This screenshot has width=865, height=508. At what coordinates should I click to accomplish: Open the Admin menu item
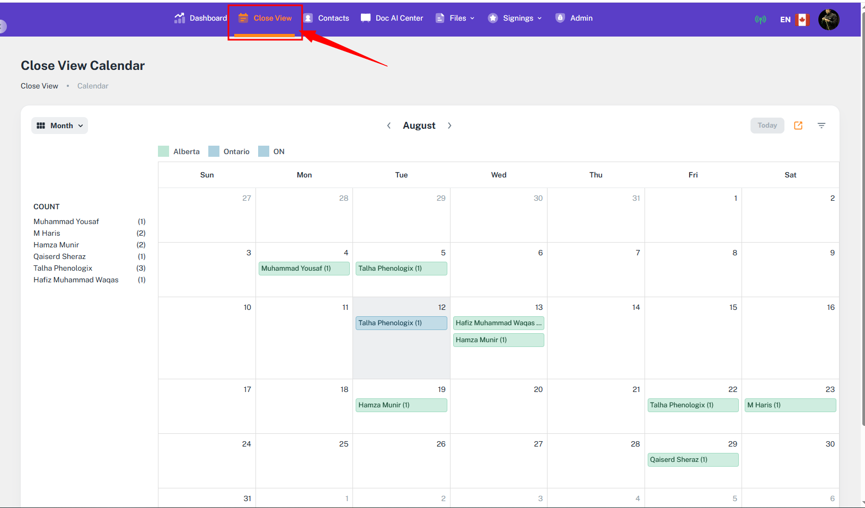click(575, 18)
